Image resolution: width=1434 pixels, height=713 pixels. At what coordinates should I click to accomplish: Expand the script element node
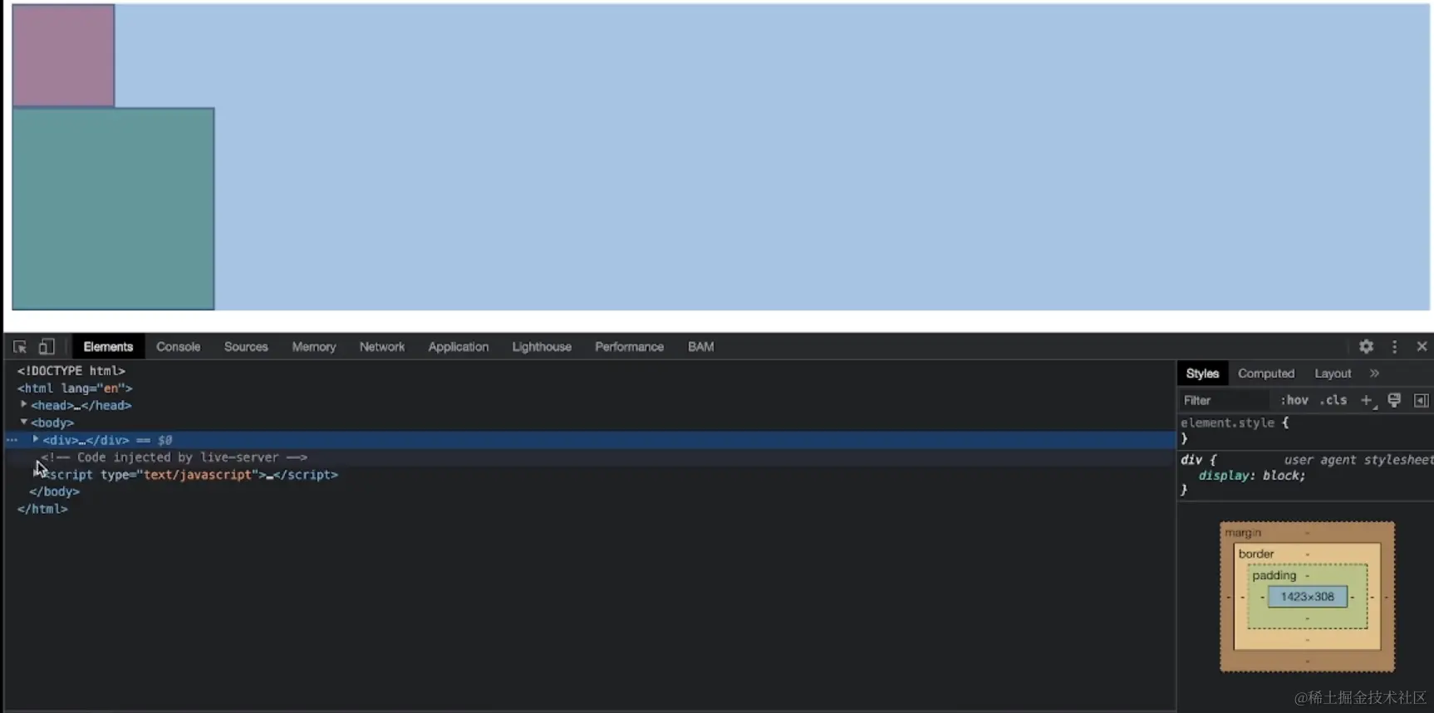pos(37,474)
